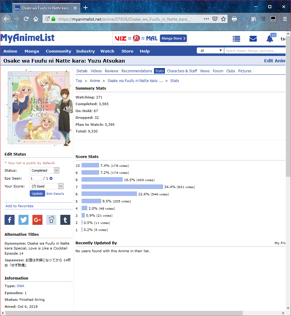Open the Watch navigation menu
The height and width of the screenshot is (316, 291).
pos(107,51)
